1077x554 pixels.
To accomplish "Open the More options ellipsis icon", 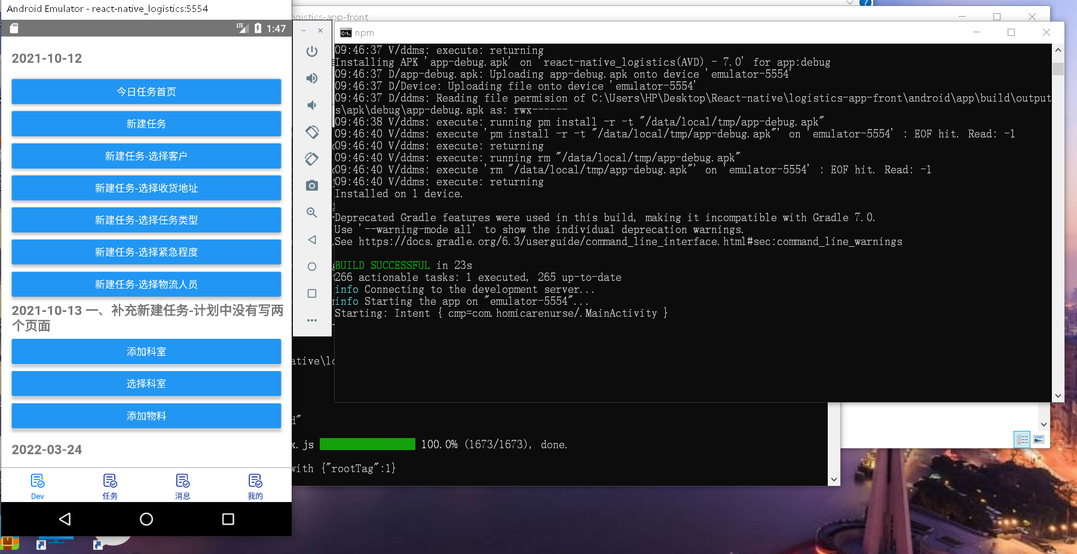I will point(311,320).
